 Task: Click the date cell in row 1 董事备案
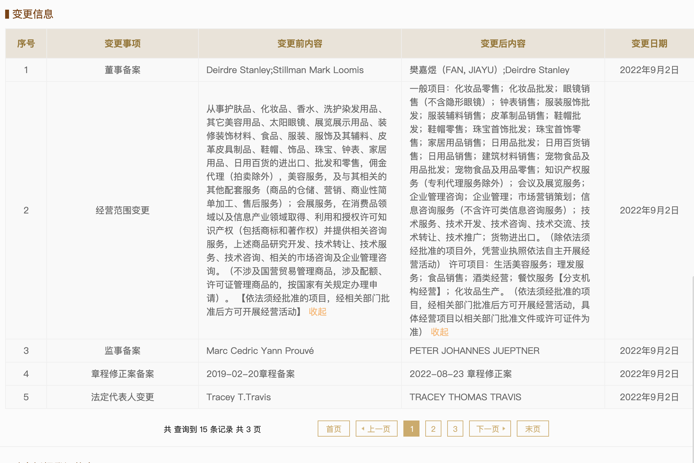point(649,70)
